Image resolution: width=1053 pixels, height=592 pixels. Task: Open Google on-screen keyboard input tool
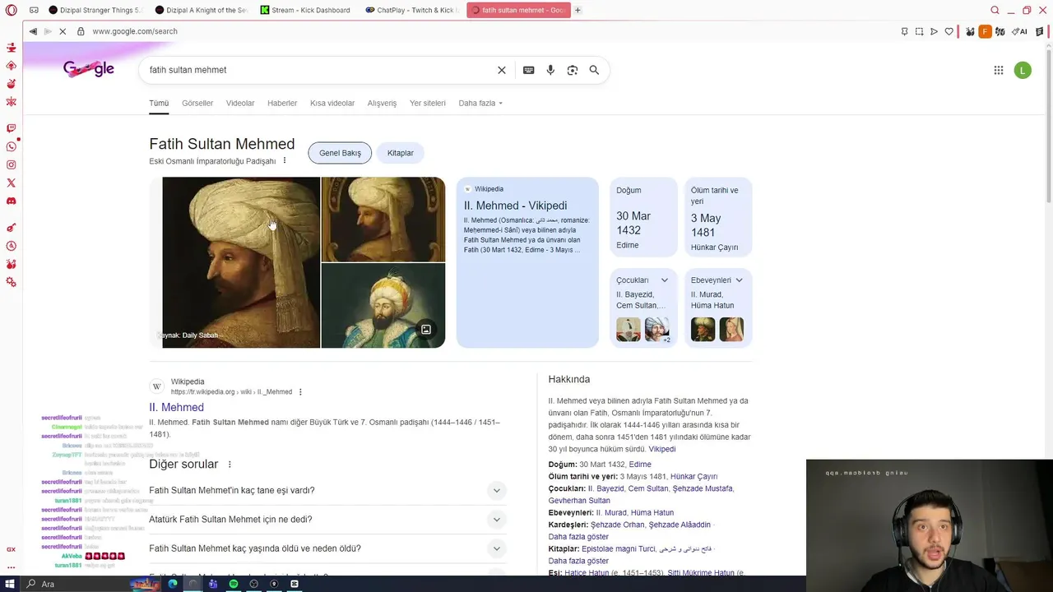point(528,70)
